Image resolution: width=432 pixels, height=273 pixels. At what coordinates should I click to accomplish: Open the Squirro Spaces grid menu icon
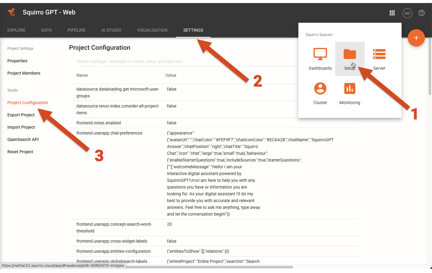pos(392,13)
